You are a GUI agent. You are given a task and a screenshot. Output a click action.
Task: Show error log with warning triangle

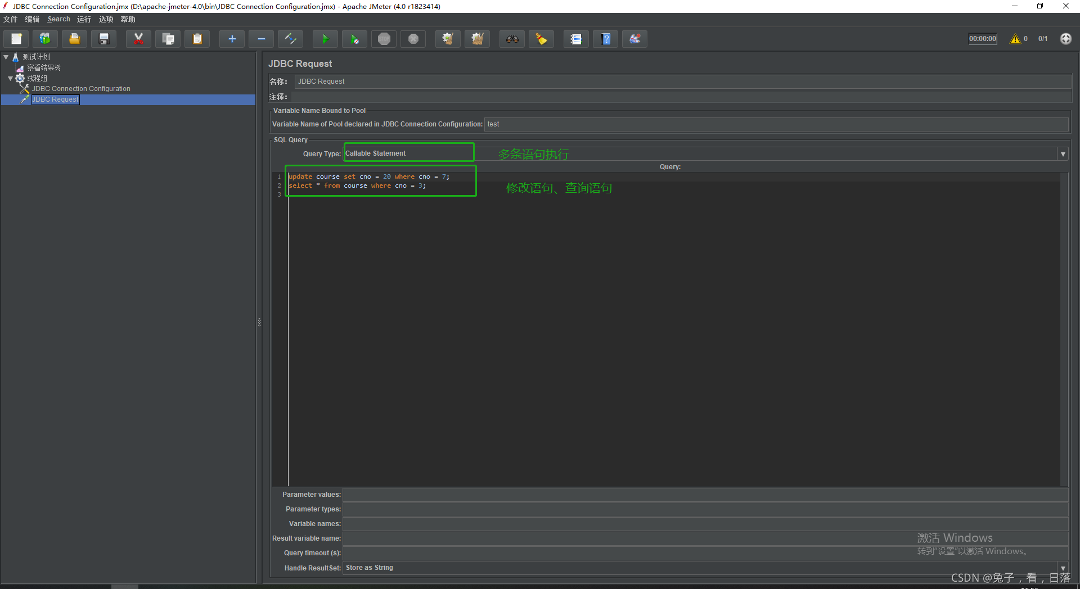click(1015, 39)
